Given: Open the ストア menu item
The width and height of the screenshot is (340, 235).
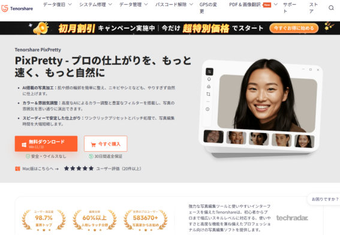Looking at the screenshot, I should pyautogui.click(x=314, y=8).
